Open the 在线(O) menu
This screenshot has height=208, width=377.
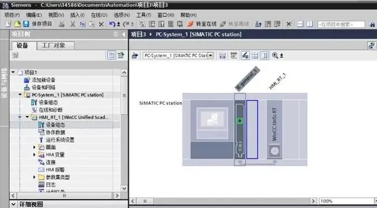(x=99, y=15)
